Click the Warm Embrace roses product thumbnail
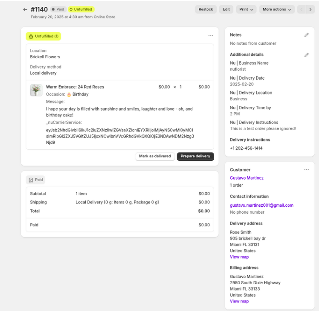The width and height of the screenshot is (319, 311). coord(36,90)
